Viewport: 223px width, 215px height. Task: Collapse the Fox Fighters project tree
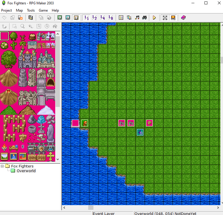point(2,166)
